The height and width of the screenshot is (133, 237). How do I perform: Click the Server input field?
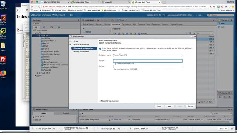click(147, 66)
